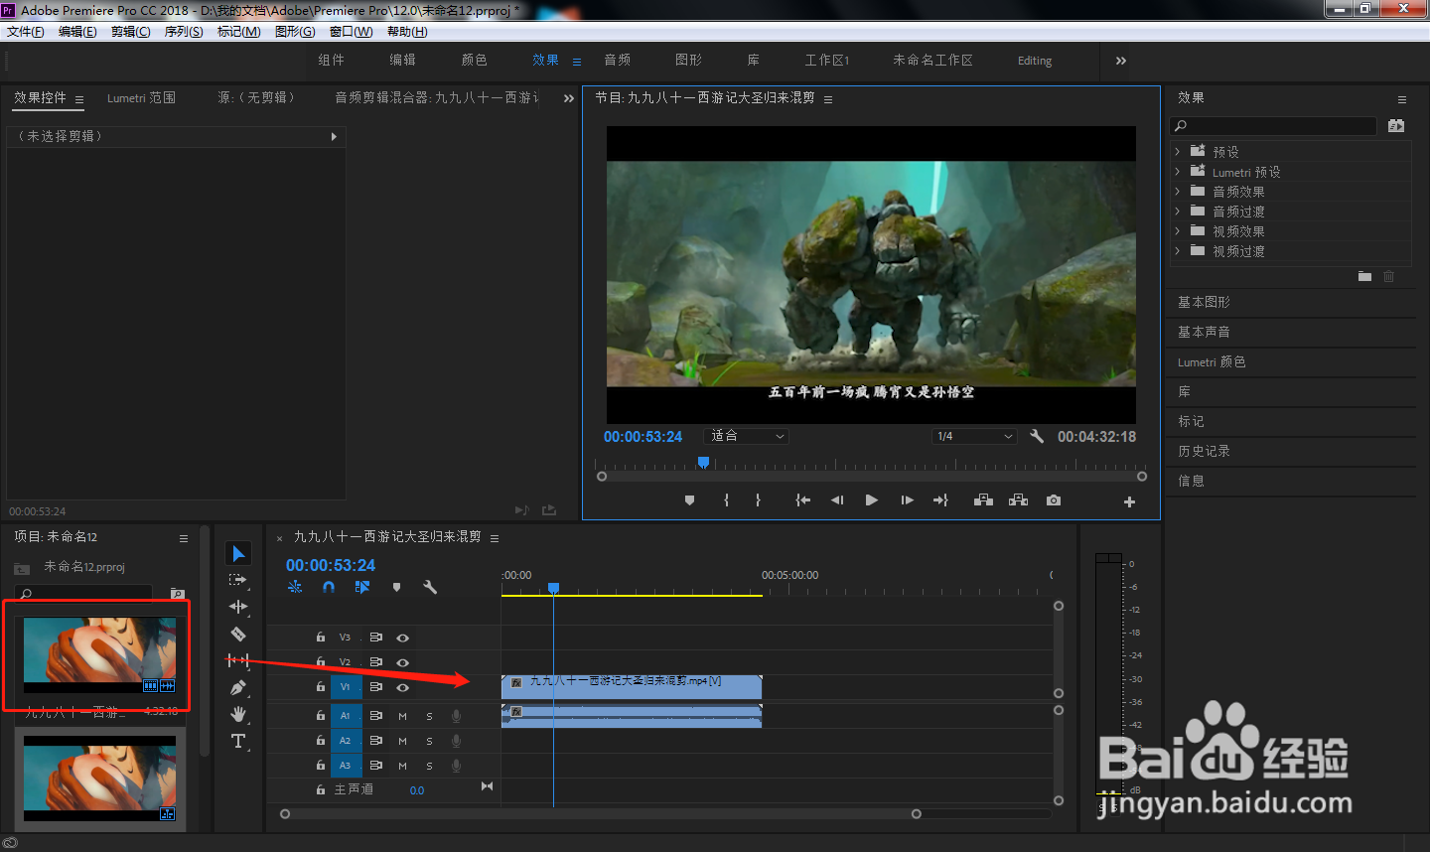The image size is (1430, 852).
Task: Toggle V3 track visibility eye
Action: coord(403,638)
